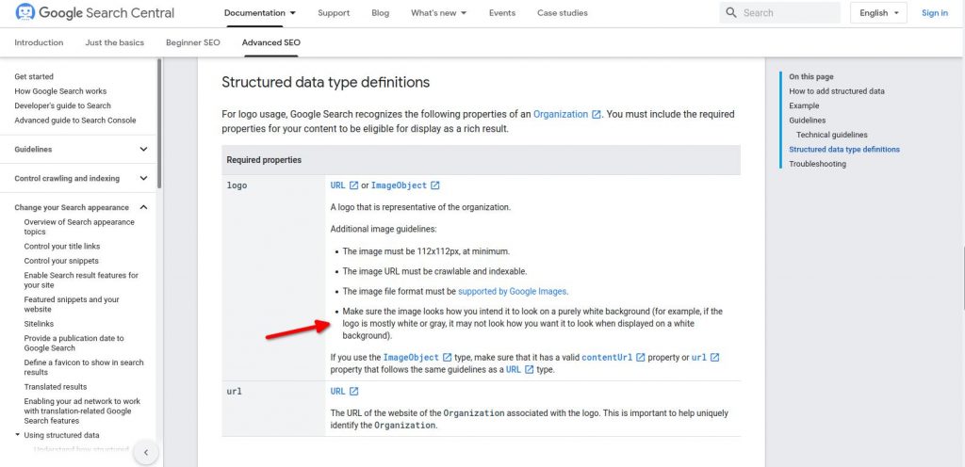This screenshot has height=467, width=965.
Task: Jump to Structured data type definitions
Action: click(844, 150)
